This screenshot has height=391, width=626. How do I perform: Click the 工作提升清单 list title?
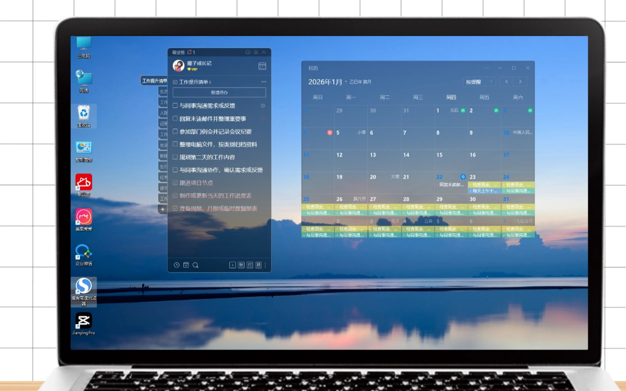click(x=195, y=82)
